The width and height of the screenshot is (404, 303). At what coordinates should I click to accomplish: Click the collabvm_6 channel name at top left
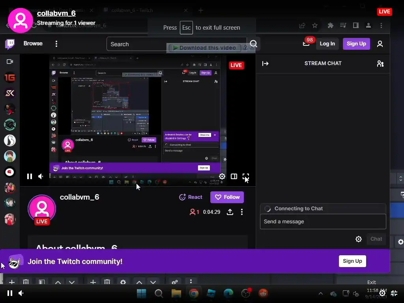tap(56, 13)
